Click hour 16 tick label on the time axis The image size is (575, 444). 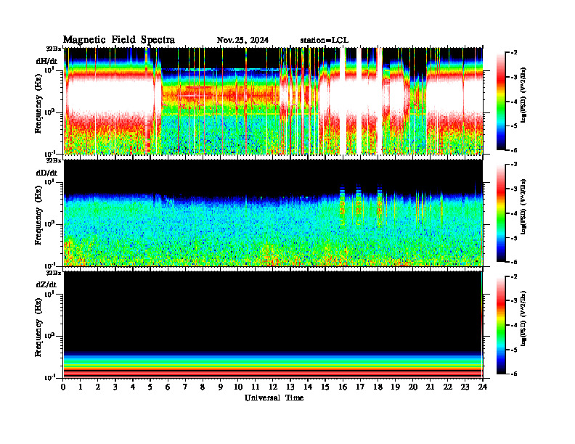coord(343,387)
